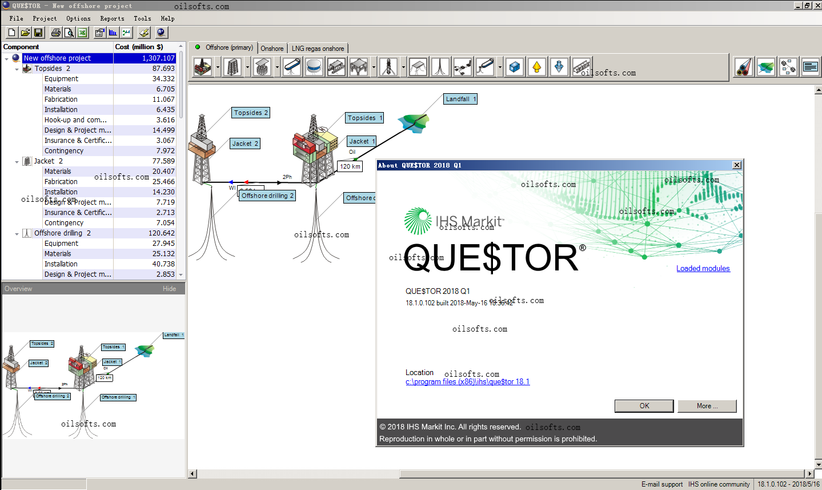Select the yellow up-arrow toolbar icon

tap(536, 67)
